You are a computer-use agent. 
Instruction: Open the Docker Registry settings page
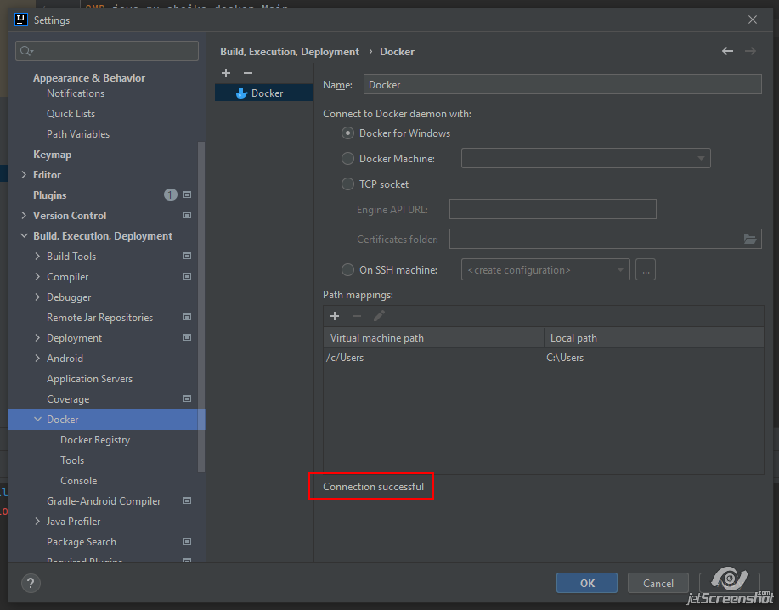(95, 439)
